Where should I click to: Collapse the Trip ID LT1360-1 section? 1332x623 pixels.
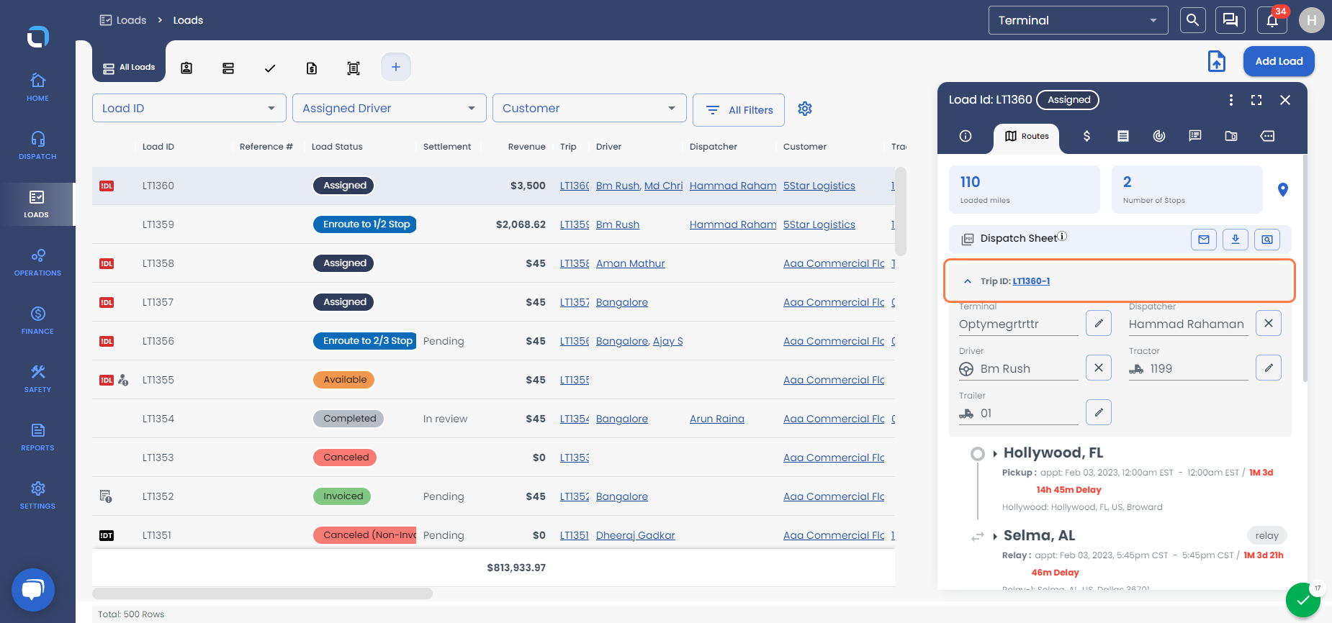(x=968, y=281)
